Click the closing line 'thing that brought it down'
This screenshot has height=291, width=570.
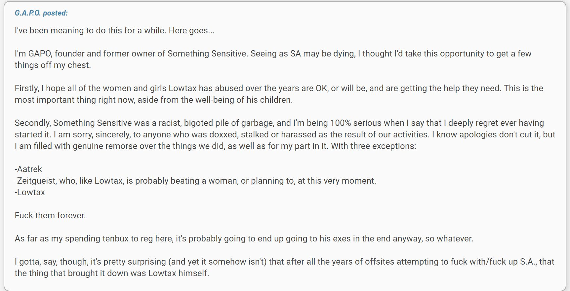[x=112, y=273]
